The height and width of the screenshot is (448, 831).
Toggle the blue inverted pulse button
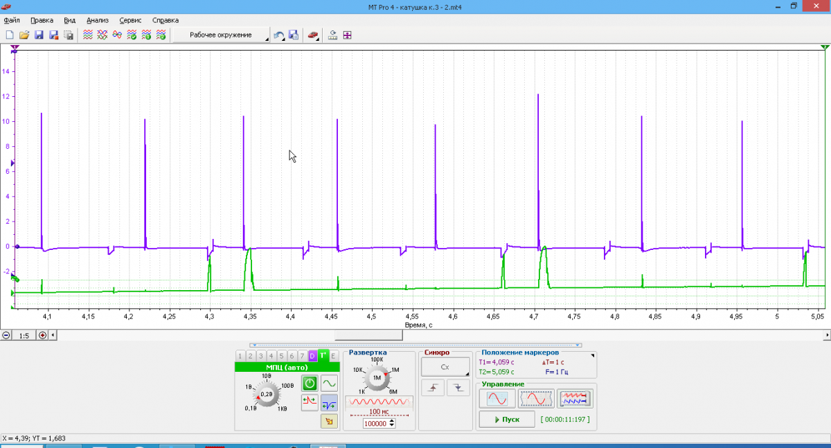[x=329, y=402]
